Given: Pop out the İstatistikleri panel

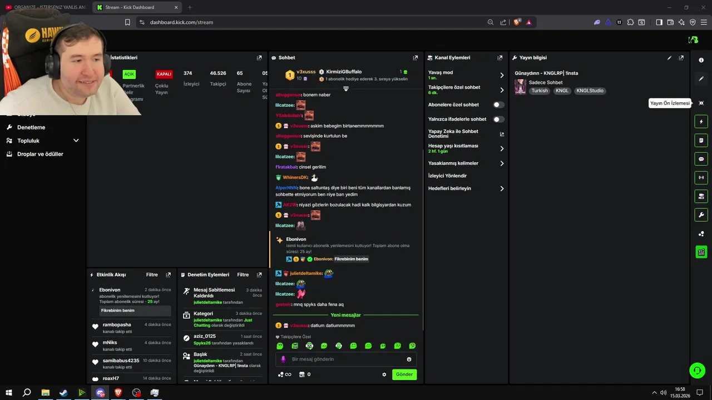Looking at the screenshot, I should [259, 58].
